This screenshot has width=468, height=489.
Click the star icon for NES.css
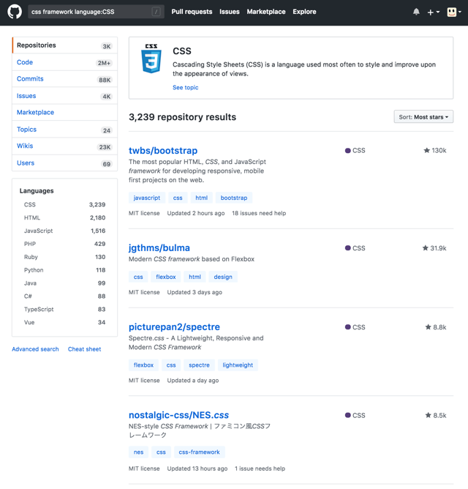click(428, 415)
